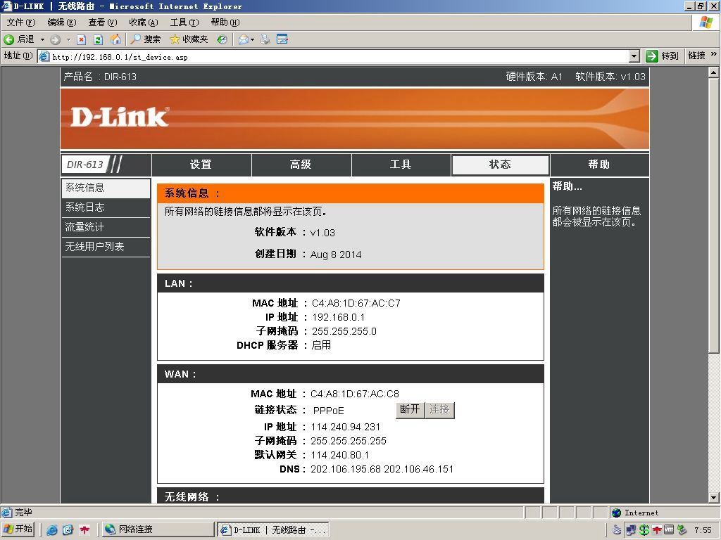The width and height of the screenshot is (721, 540).
Task: Click default gateway value 114.240.80.1
Action: (x=340, y=456)
